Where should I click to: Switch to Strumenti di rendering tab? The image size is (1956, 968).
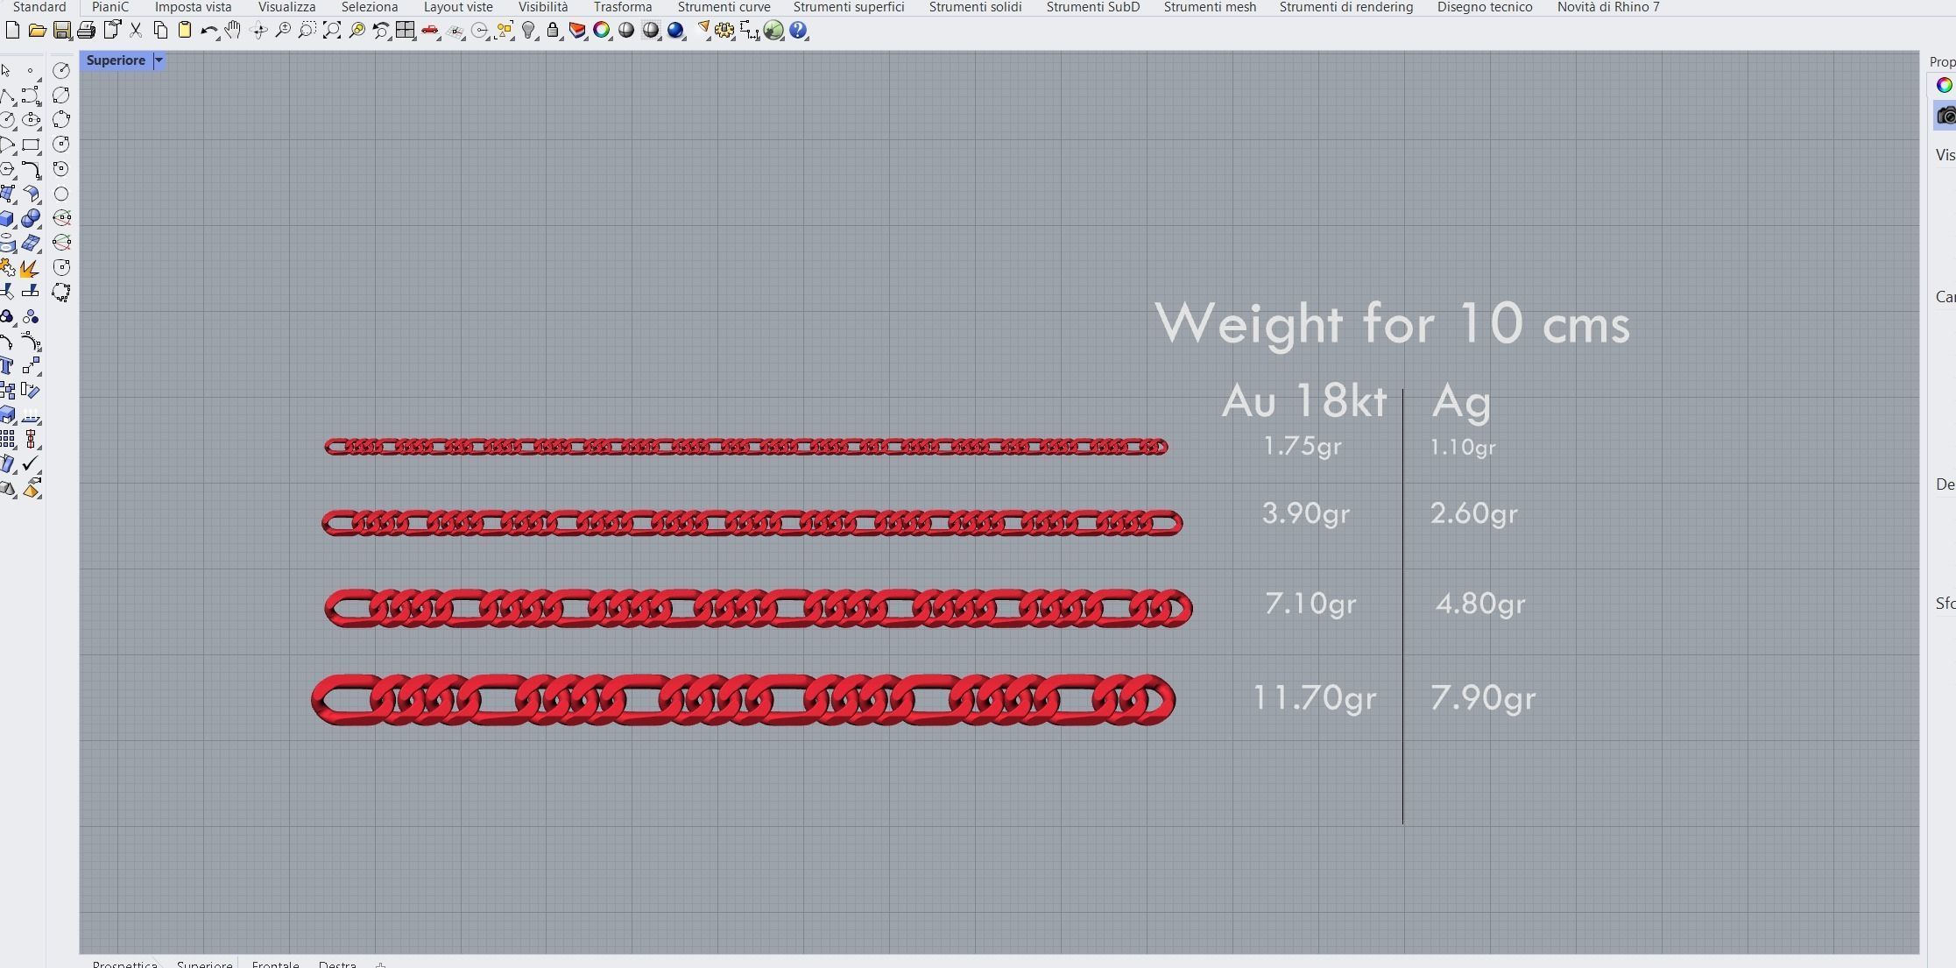(x=1345, y=7)
